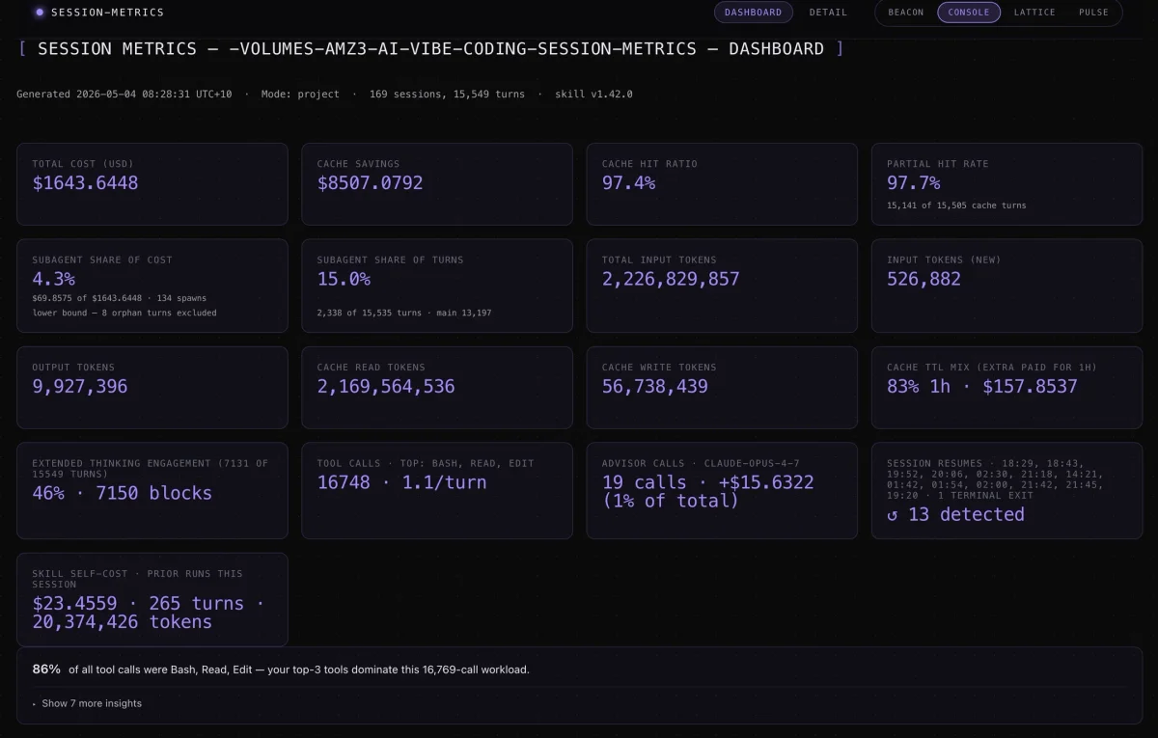Click '15,141 of 15,505 cache turns' text
1158x738 pixels.
[956, 205]
